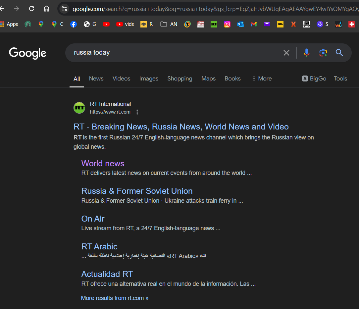Switch to the Images tab

pos(149,78)
